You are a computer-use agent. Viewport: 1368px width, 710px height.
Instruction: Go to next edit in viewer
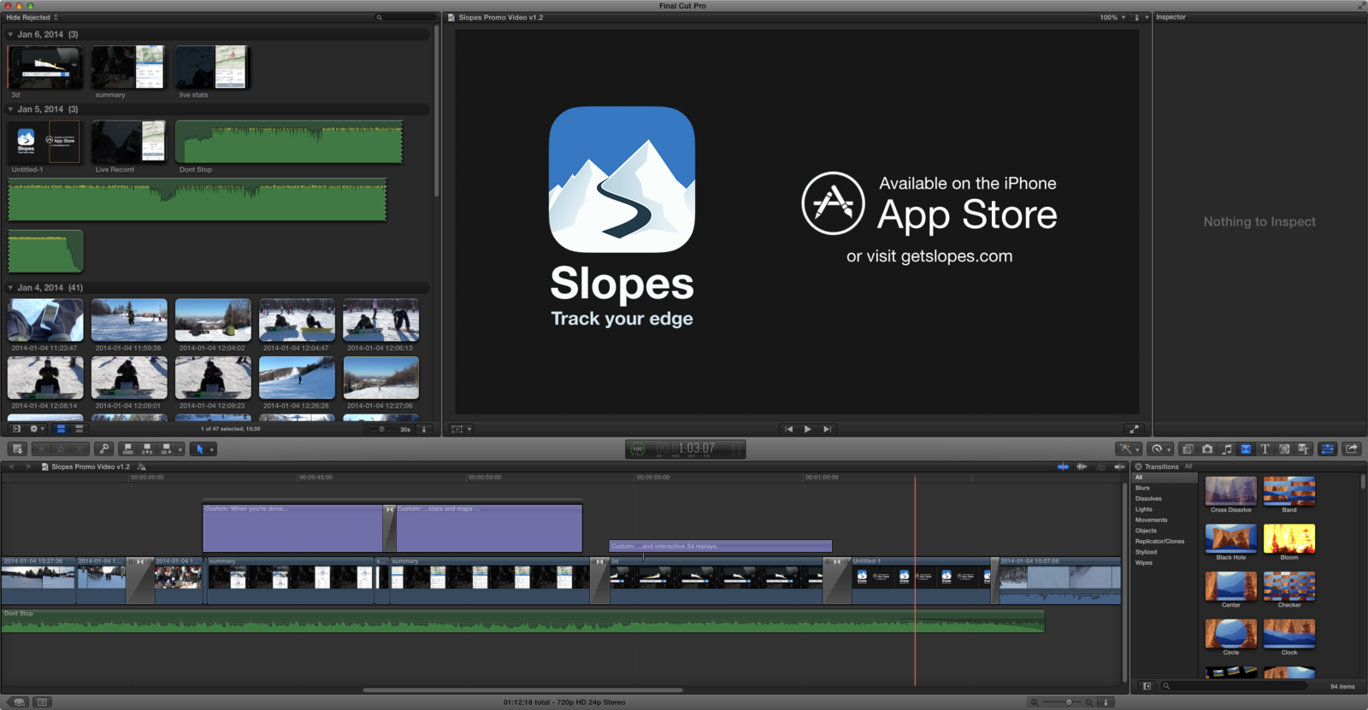point(827,429)
